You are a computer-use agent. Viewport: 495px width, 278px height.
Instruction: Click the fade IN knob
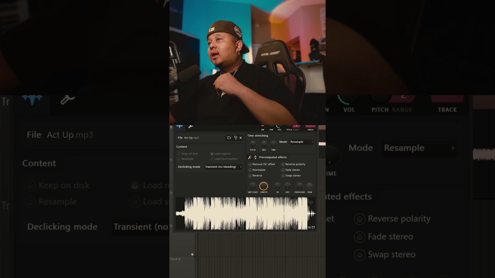(x=277, y=186)
